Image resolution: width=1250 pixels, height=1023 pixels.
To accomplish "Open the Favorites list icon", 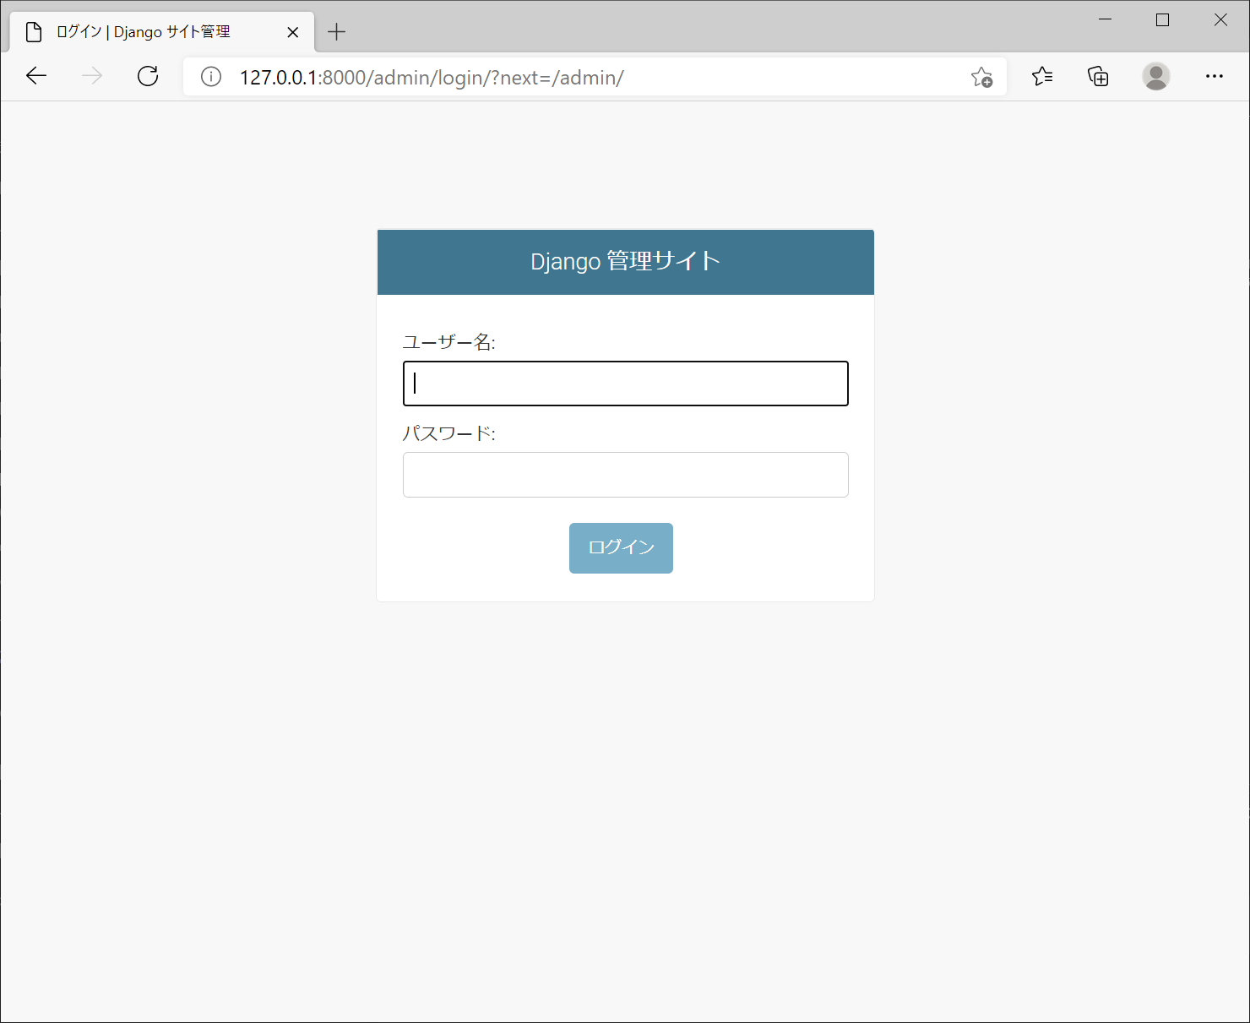I will tap(1042, 77).
